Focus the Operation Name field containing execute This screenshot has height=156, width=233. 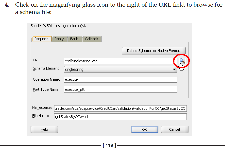point(120,79)
